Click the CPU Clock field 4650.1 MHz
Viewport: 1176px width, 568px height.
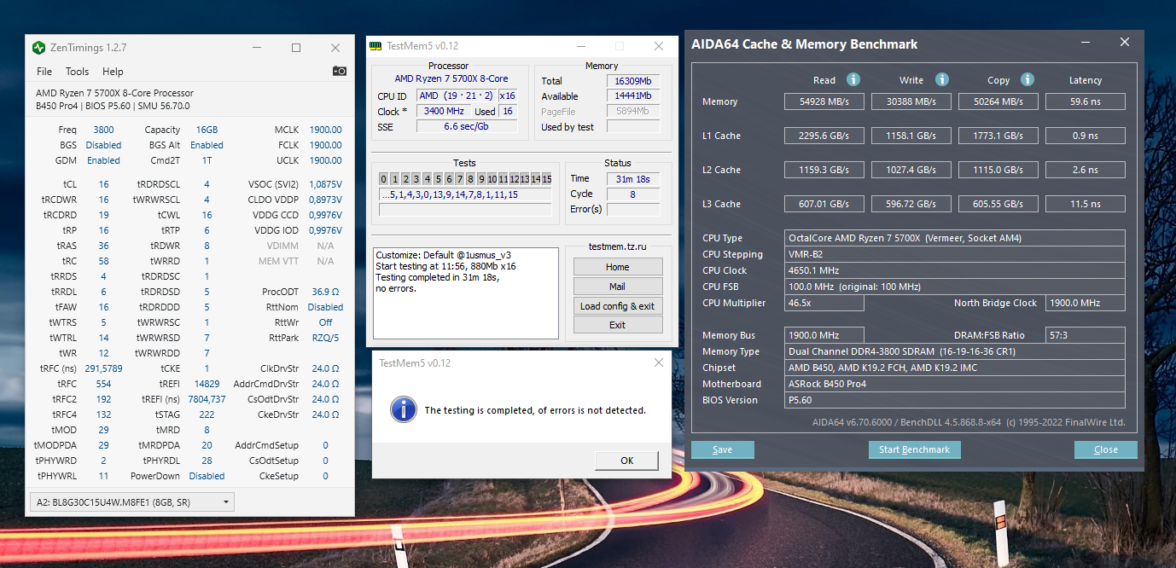click(x=954, y=270)
